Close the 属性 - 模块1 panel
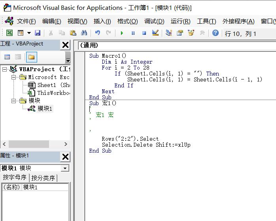This screenshot has height=221, width=276. pos(65,157)
